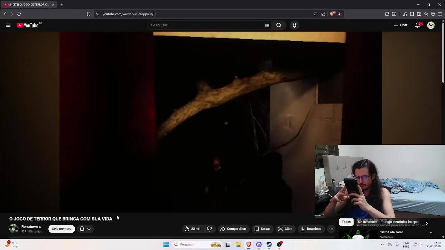Click Compartilhar share button
Screen dimensions: 445x250
pos(233,229)
